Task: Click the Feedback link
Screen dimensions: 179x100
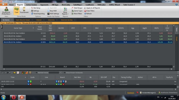Action: click(x=131, y=93)
